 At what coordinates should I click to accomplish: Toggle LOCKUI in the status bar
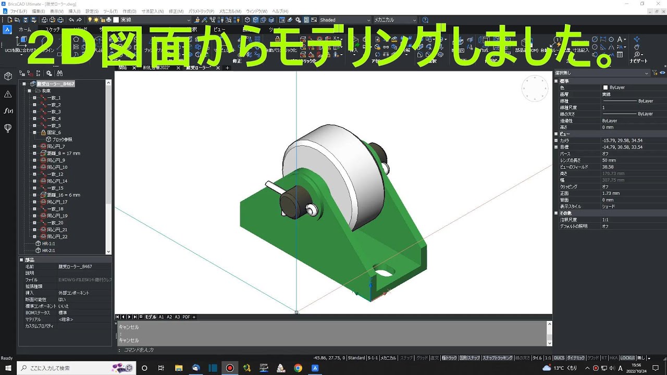click(x=627, y=358)
